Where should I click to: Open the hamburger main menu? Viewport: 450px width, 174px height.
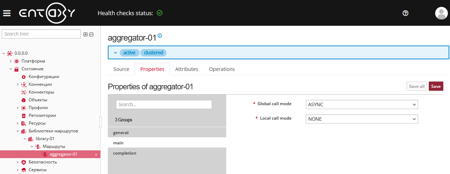pos(7,13)
